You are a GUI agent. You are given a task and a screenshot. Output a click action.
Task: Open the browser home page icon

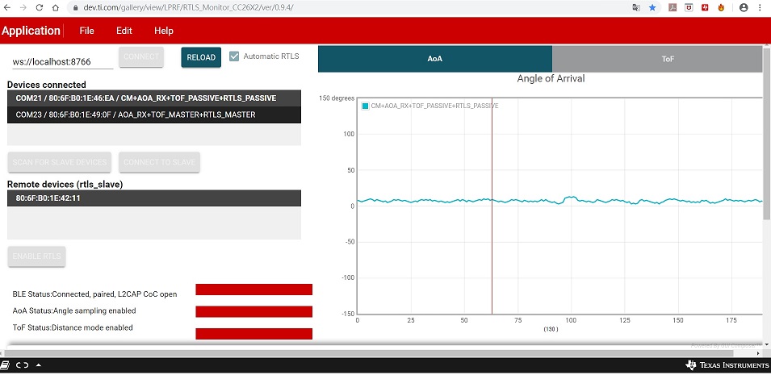pos(56,8)
